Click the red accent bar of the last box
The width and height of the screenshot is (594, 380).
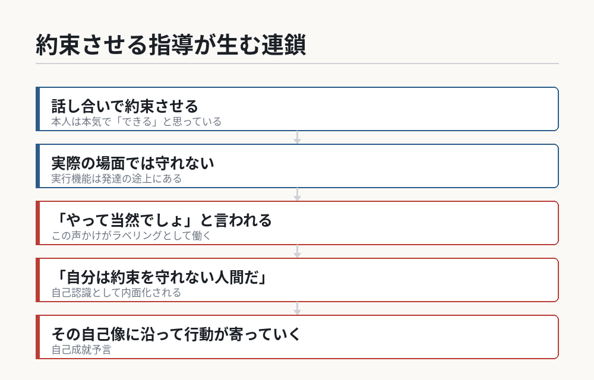37,337
